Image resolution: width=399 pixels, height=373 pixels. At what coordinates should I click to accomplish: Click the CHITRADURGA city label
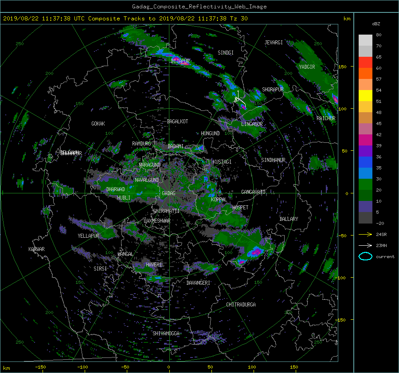(x=241, y=305)
